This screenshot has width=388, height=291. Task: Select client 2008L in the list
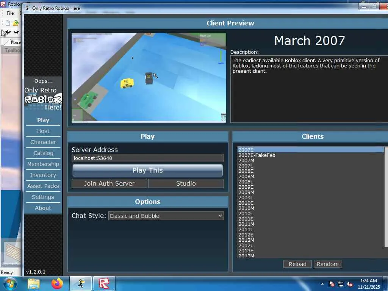[x=311, y=181]
